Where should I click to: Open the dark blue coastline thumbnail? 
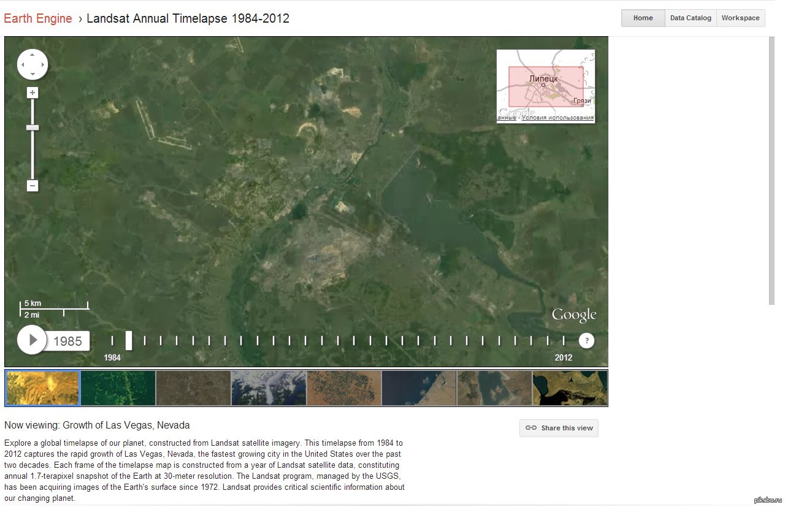coord(419,388)
